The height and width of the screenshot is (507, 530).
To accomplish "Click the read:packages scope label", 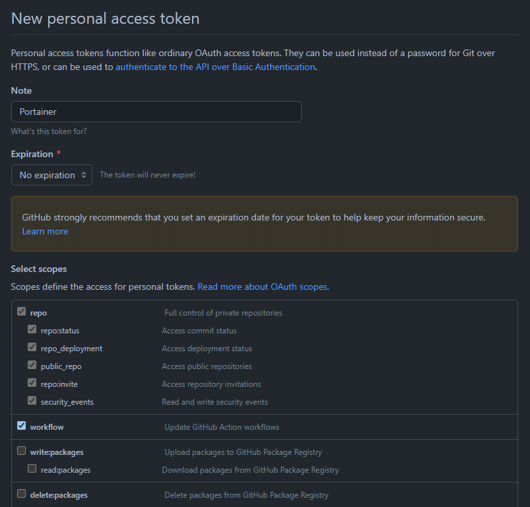I will (x=65, y=470).
